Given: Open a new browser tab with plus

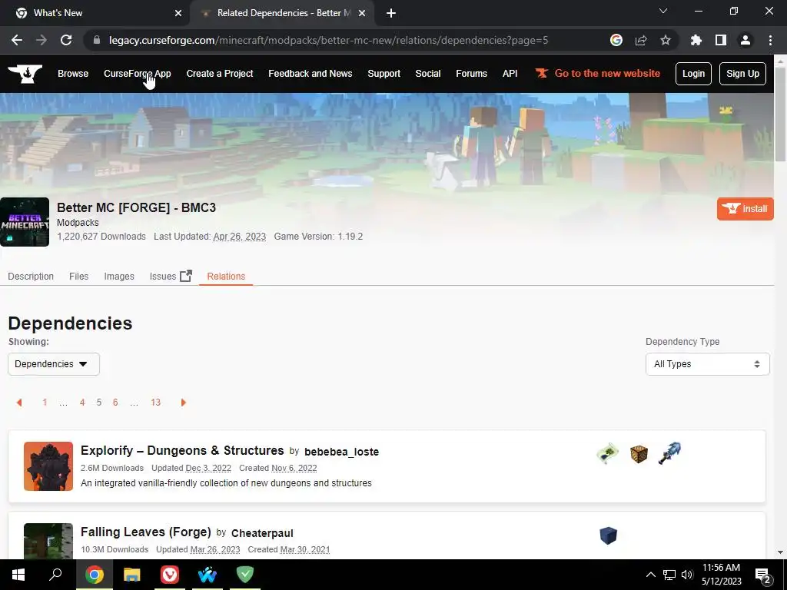Looking at the screenshot, I should point(391,13).
